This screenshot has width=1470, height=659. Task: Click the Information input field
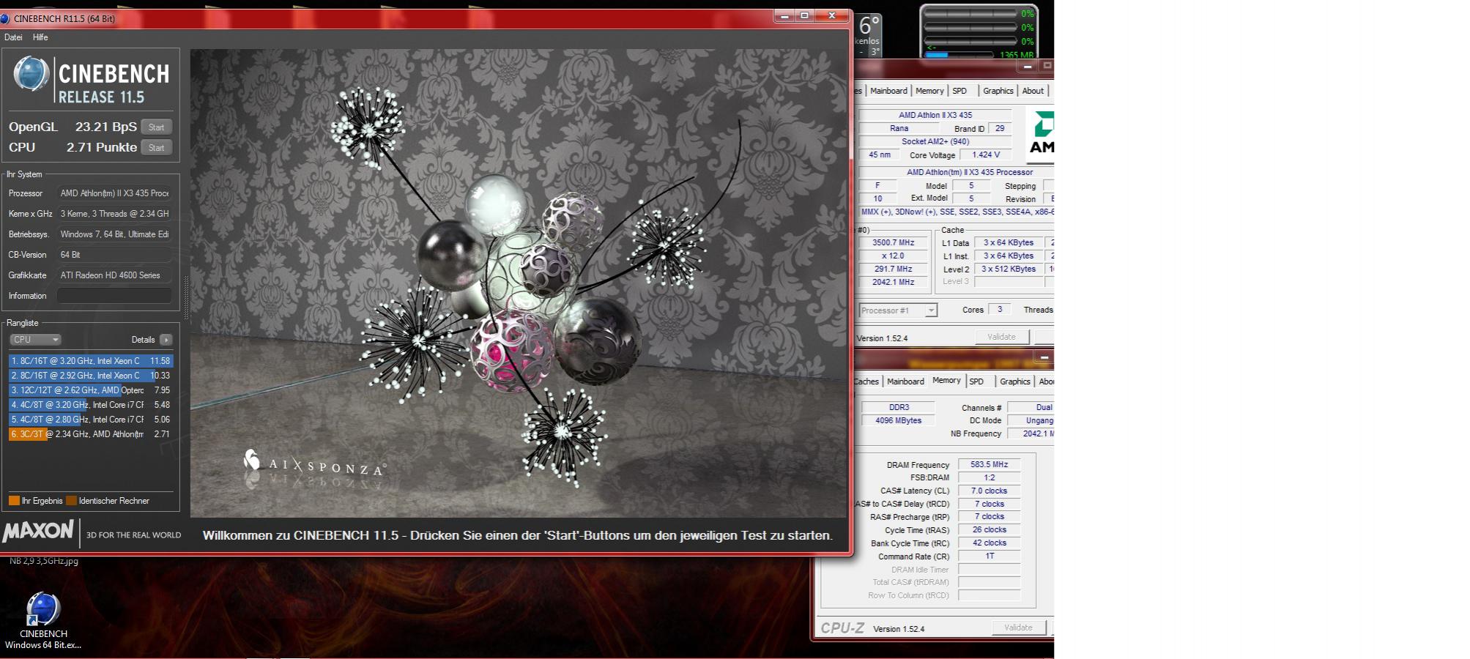tap(114, 296)
